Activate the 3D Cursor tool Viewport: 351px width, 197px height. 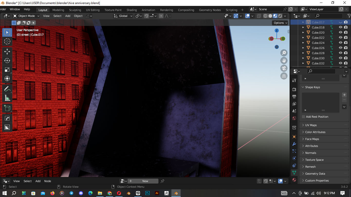[x=7, y=41]
